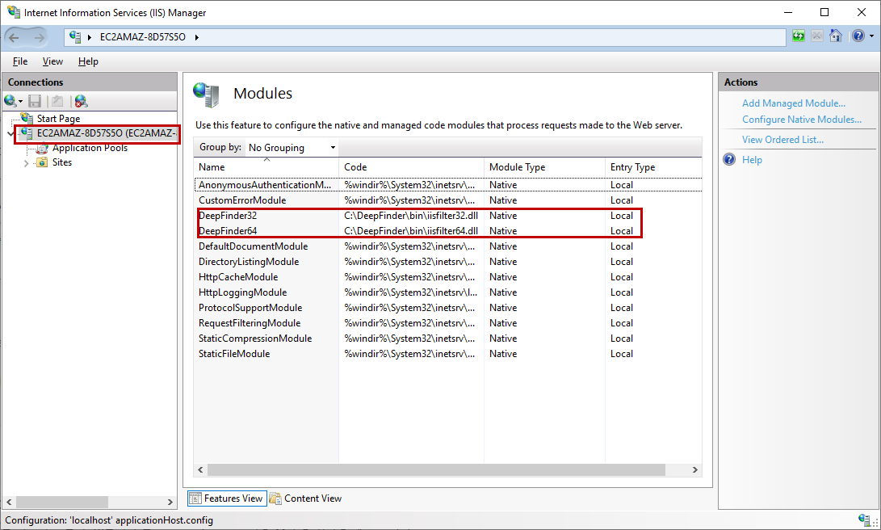
Task: Sort by the Entry Type column header
Action: coord(653,167)
